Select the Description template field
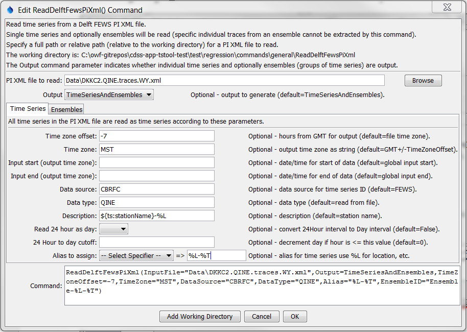467x332 pixels. [156, 215]
